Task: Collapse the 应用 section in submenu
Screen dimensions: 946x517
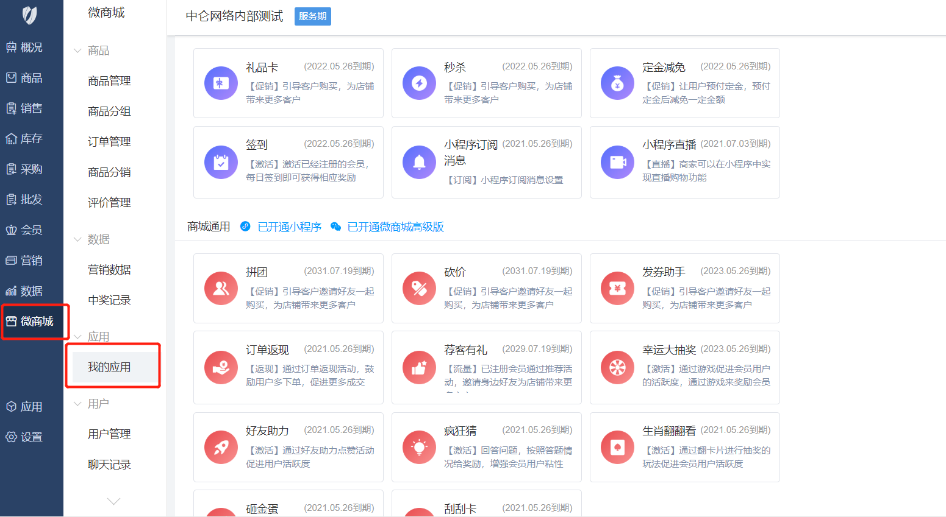Action: [x=77, y=336]
